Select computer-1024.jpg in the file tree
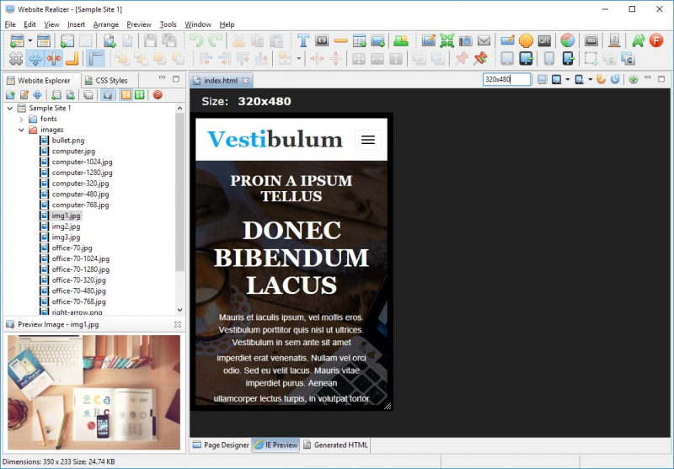The width and height of the screenshot is (674, 469). click(x=81, y=162)
